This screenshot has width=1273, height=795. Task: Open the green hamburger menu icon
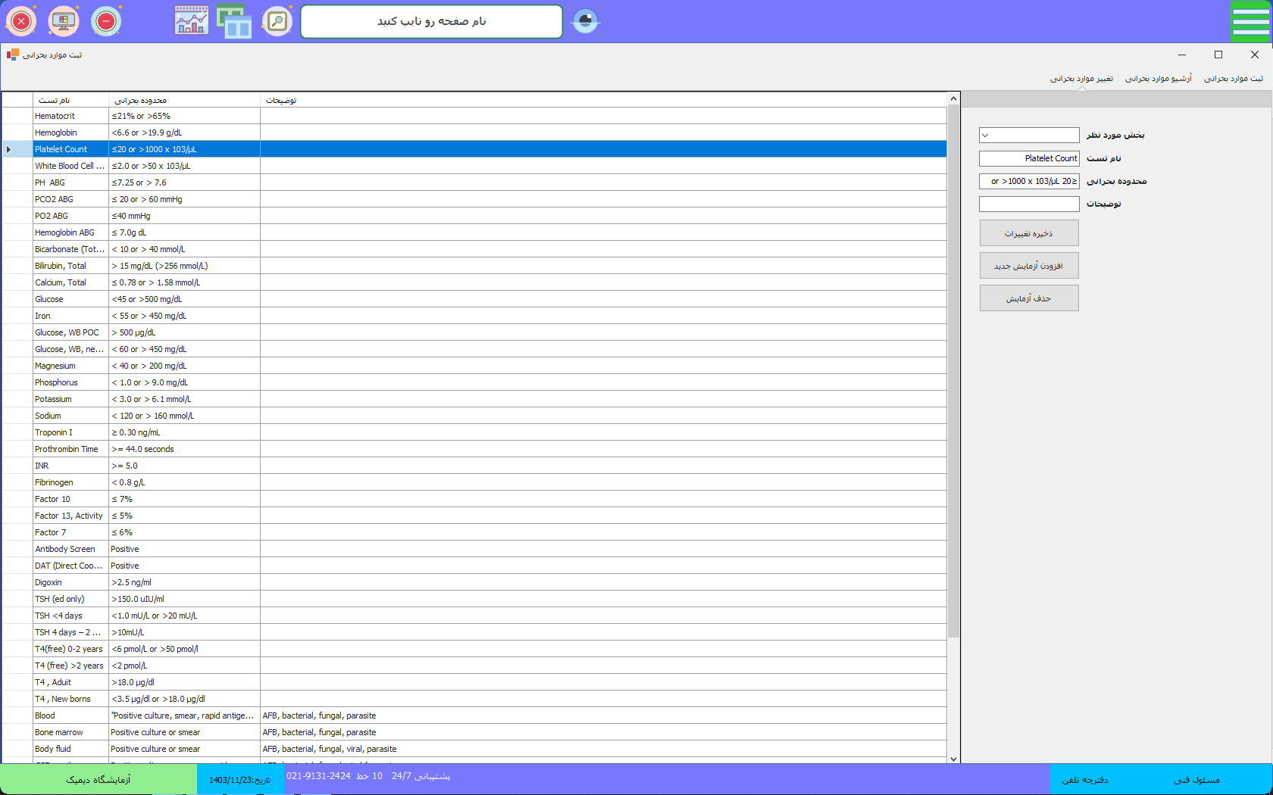click(x=1250, y=21)
